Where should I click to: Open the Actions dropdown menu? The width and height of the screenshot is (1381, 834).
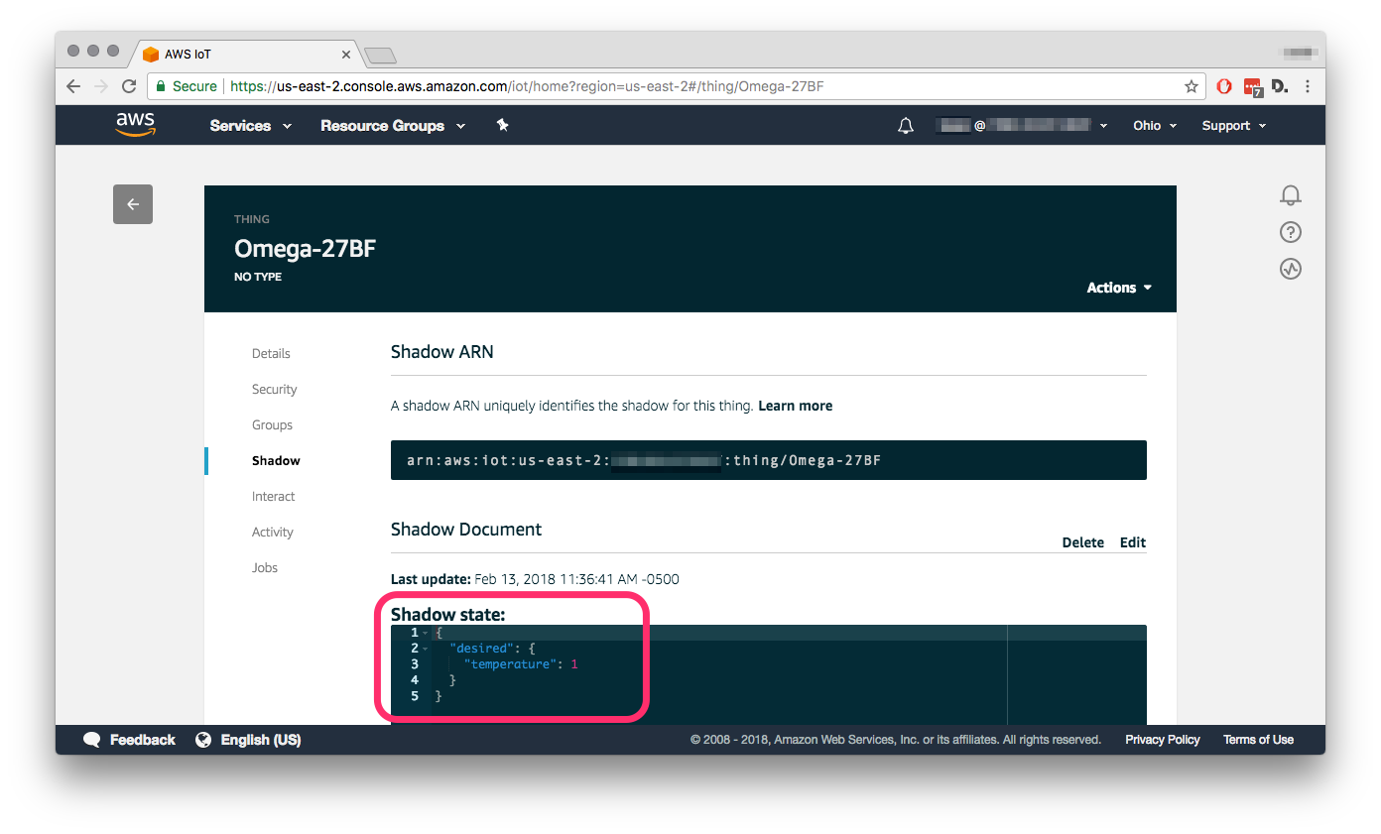[1119, 288]
